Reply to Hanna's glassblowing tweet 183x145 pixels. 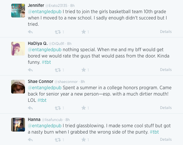pos(30,140)
